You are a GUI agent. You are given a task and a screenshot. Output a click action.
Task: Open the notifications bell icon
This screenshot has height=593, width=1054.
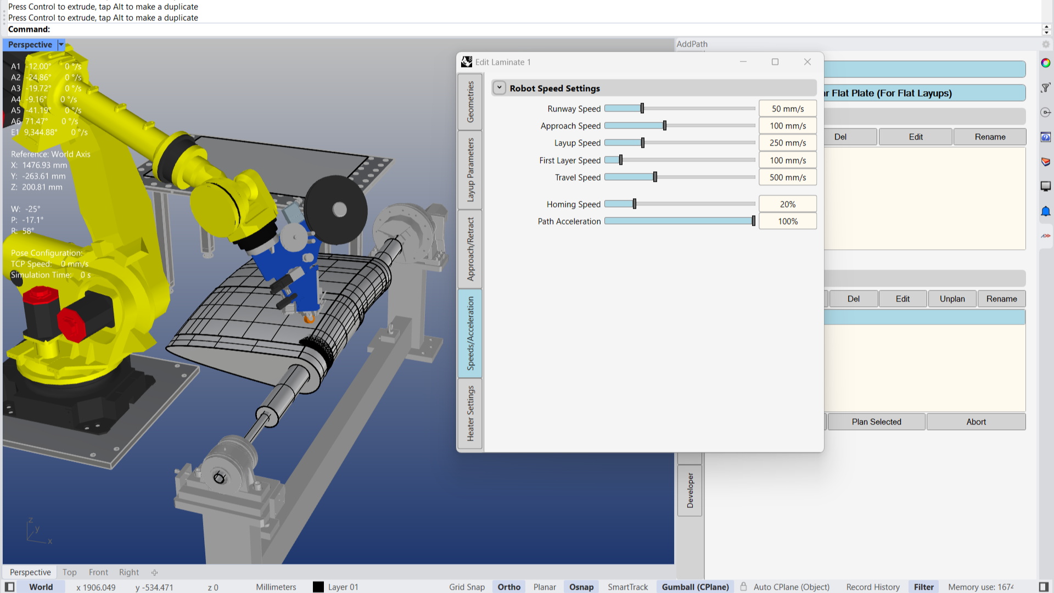point(1046,211)
